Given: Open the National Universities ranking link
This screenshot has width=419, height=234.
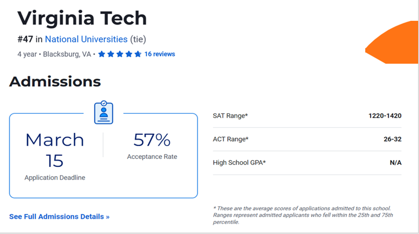Looking at the screenshot, I should [86, 39].
